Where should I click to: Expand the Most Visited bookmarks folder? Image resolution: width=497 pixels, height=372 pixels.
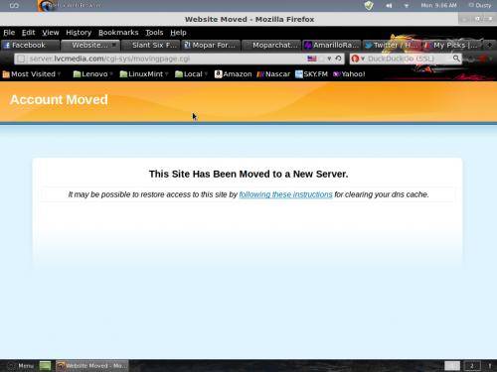(32, 74)
